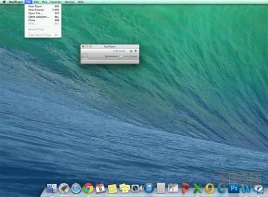Click the RealPlayer window title bar
The width and height of the screenshot is (268, 197).
coord(110,47)
